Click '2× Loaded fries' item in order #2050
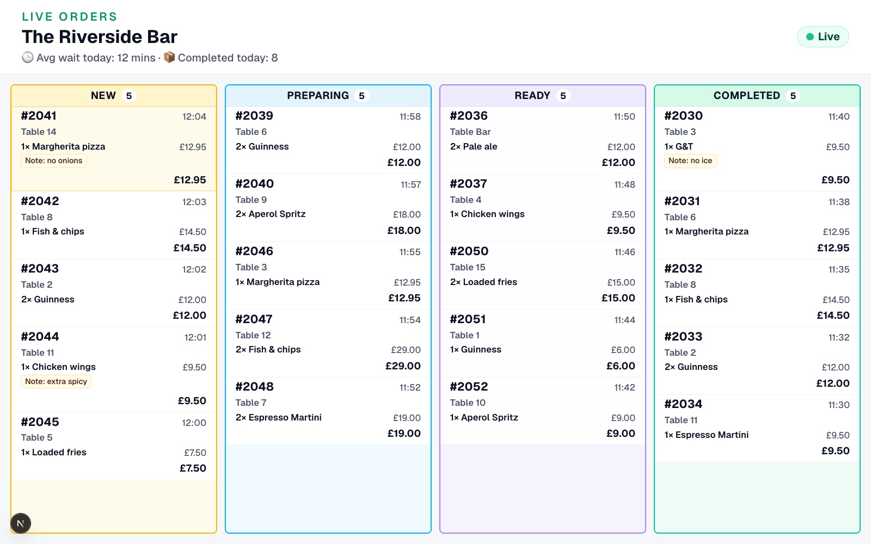 coord(483,282)
